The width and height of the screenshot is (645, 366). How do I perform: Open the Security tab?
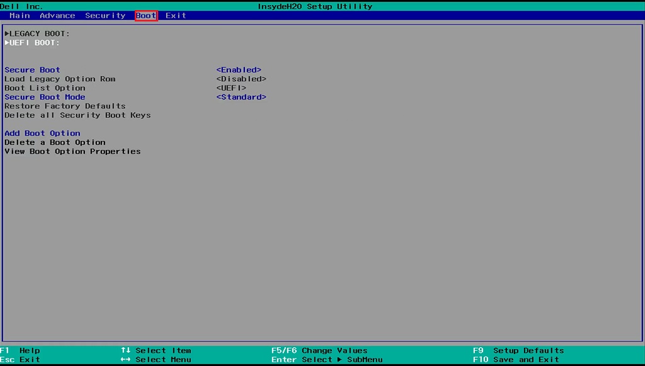[105, 16]
